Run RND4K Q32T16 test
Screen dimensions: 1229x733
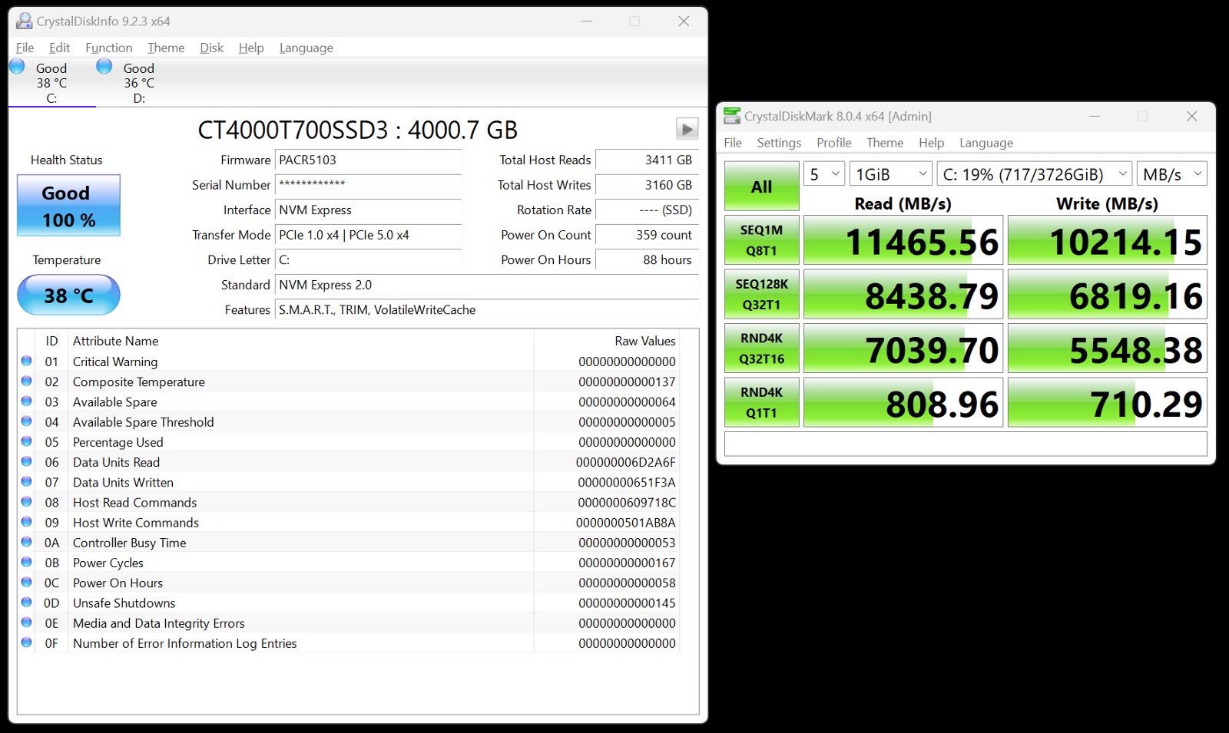click(761, 348)
